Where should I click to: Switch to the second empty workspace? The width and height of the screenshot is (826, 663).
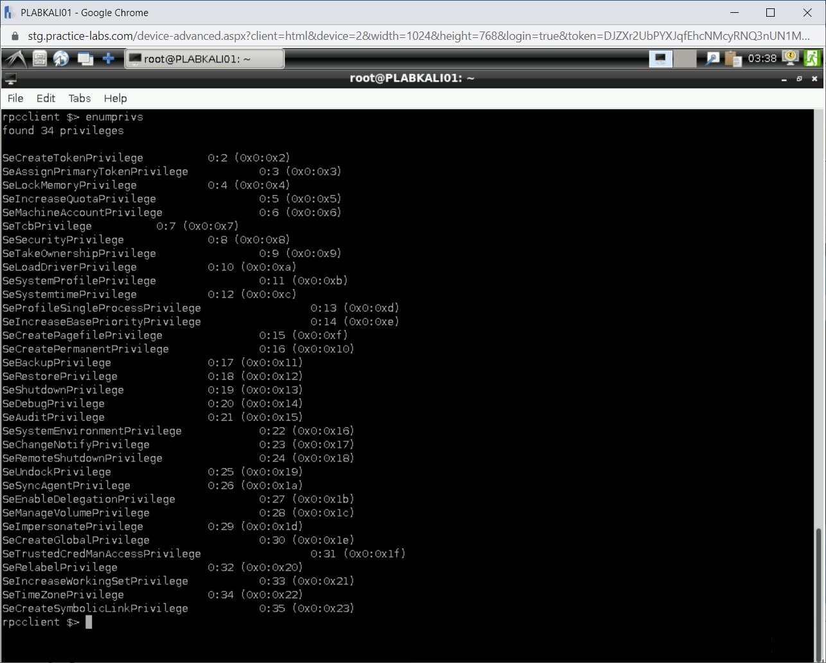tap(685, 58)
